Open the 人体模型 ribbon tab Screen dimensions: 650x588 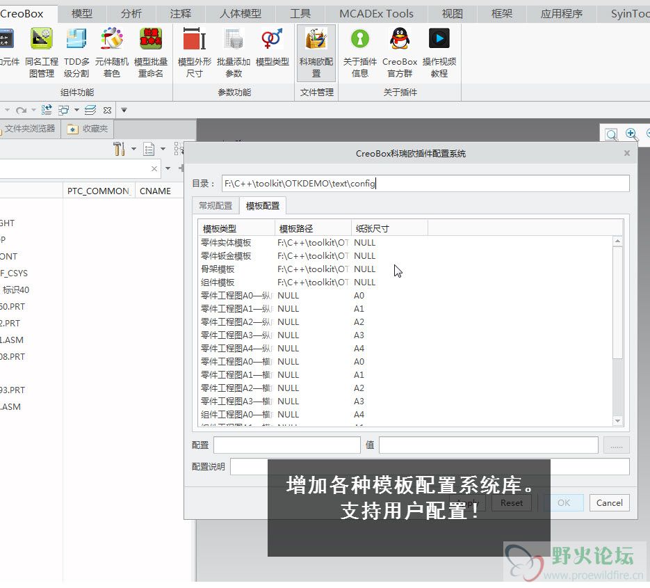[x=241, y=14]
